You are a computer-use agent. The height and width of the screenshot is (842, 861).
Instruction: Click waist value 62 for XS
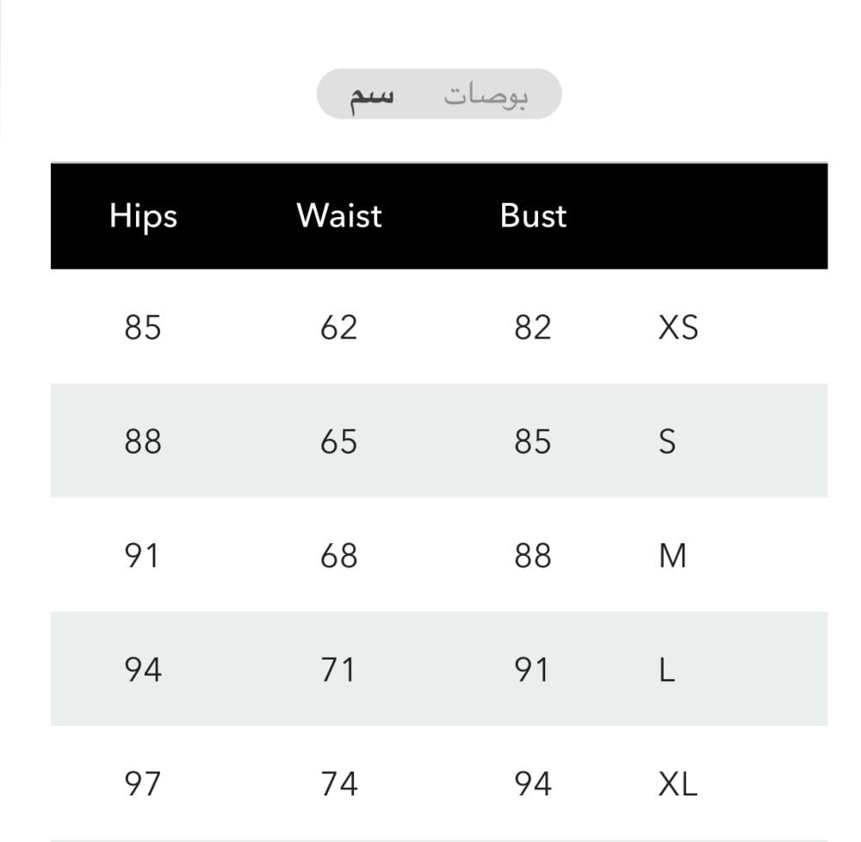[338, 328]
